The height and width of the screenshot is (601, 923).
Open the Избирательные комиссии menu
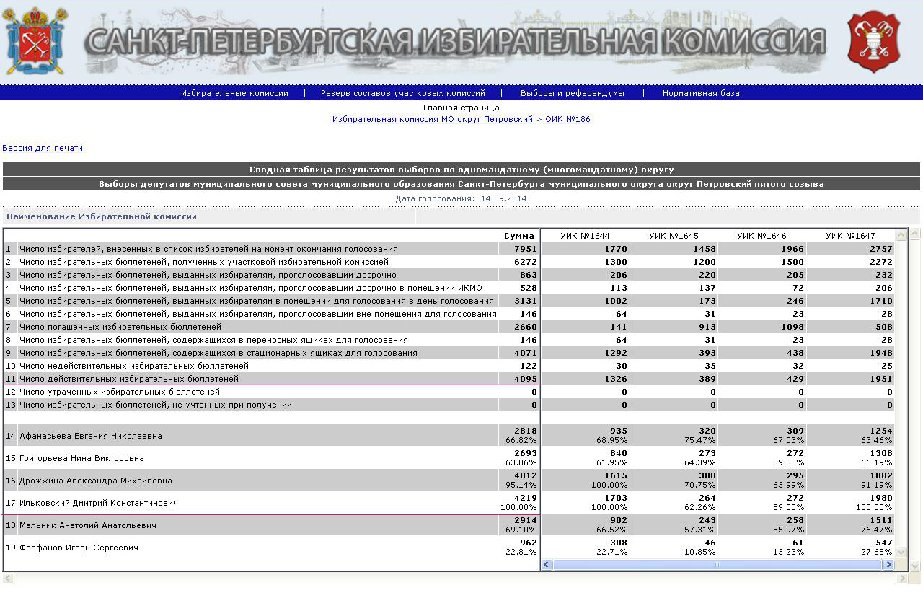(x=234, y=93)
